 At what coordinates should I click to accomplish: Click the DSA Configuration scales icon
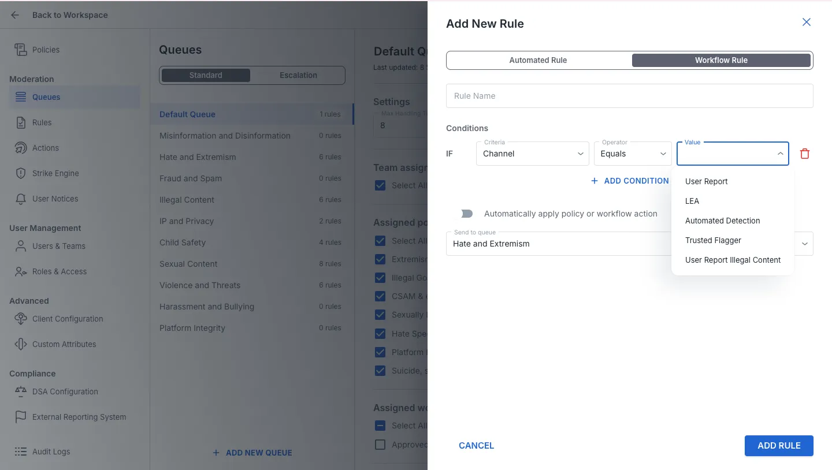[x=21, y=391]
